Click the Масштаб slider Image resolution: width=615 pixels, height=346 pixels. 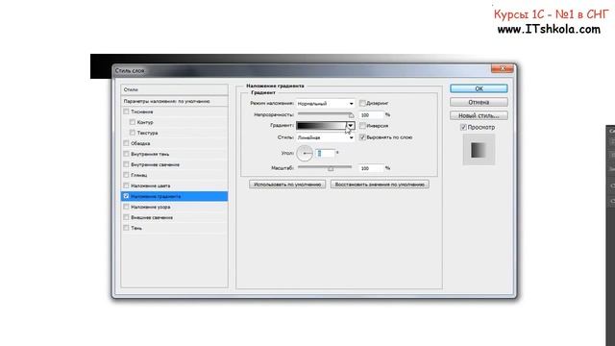(x=325, y=168)
